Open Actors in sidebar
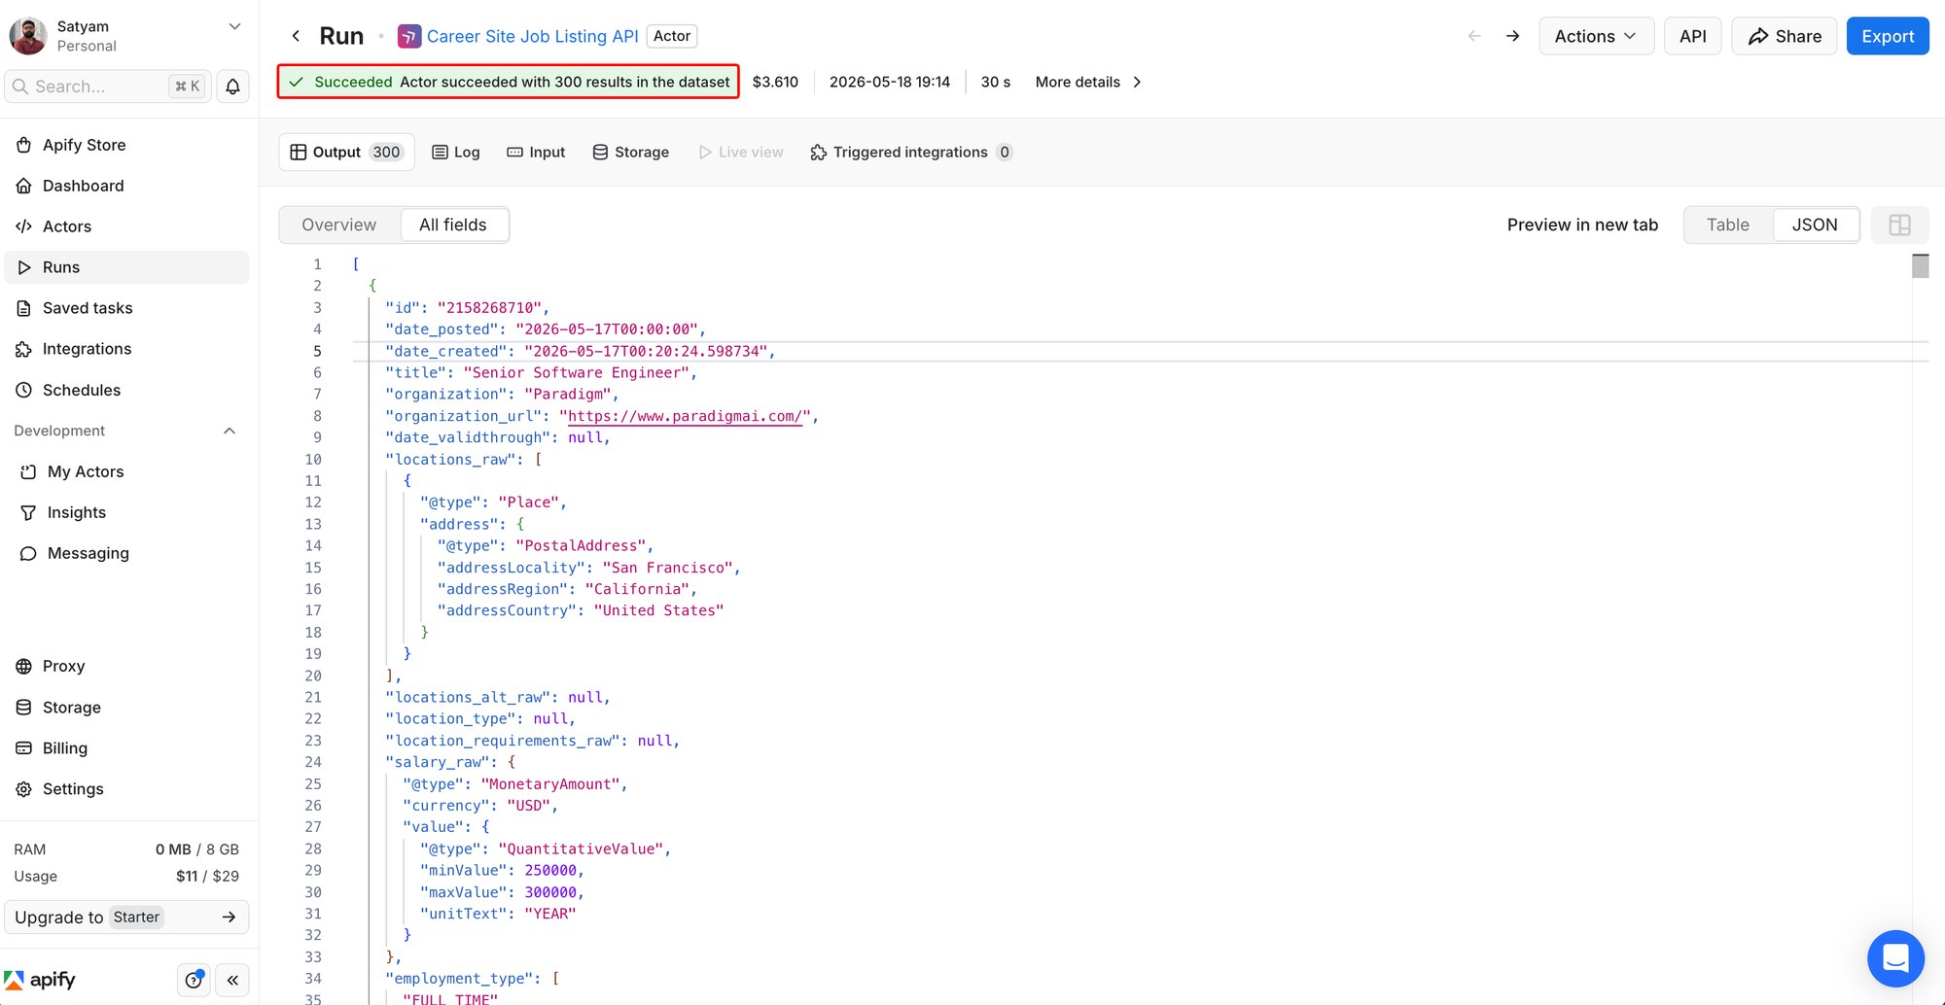Image resolution: width=1945 pixels, height=1005 pixels. [x=126, y=226]
